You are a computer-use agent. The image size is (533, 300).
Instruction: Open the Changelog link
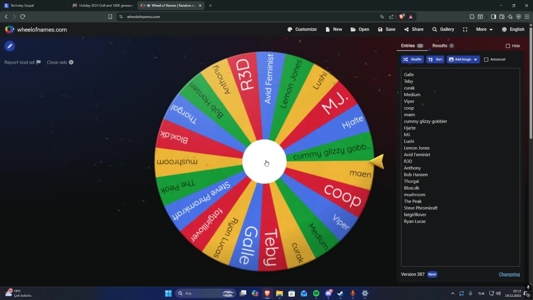click(509, 274)
